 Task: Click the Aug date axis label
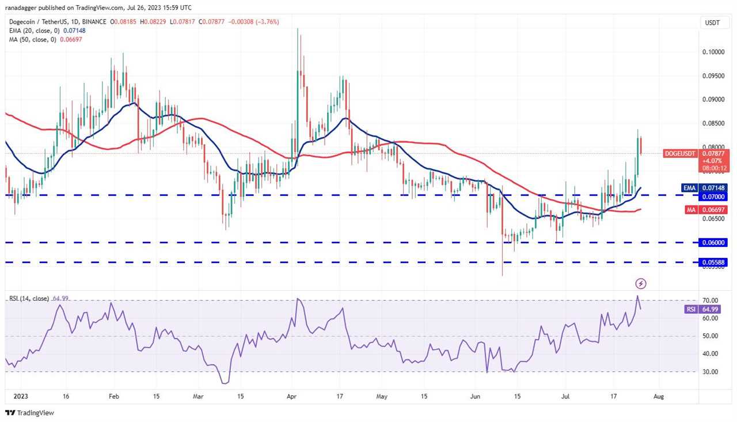pos(660,397)
